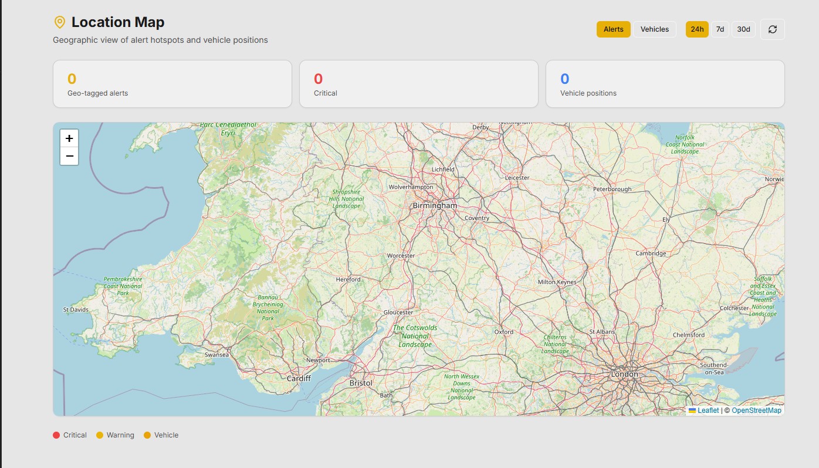Click the Wolverhampton label on the map

click(411, 187)
